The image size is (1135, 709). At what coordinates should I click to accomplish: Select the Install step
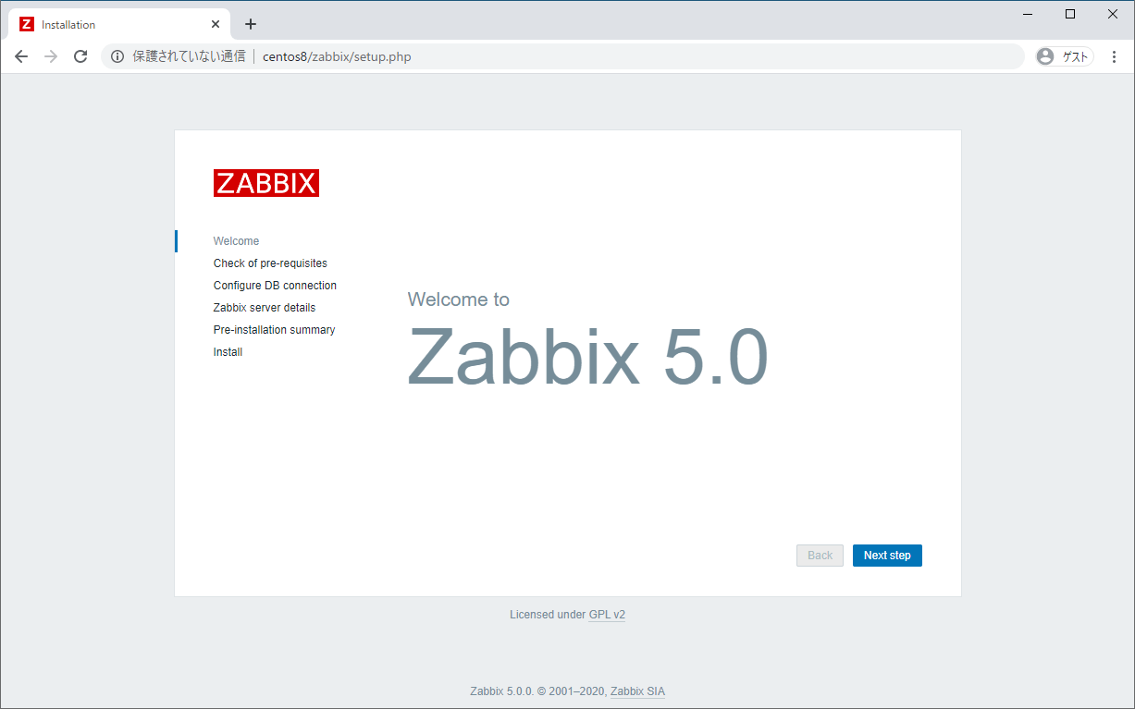[228, 352]
